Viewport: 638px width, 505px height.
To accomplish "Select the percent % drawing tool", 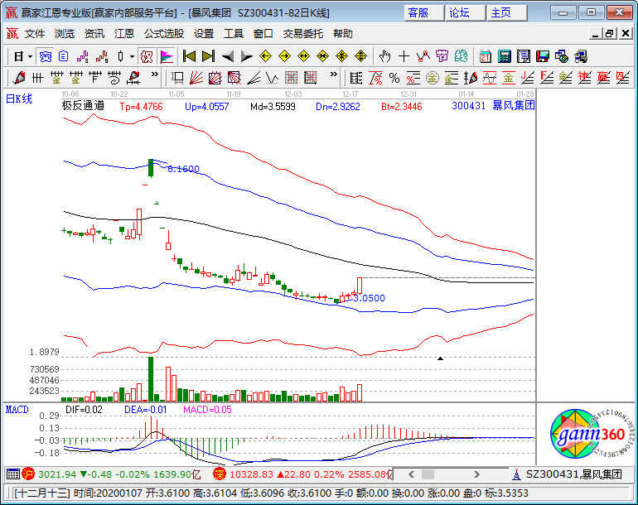I will [394, 78].
